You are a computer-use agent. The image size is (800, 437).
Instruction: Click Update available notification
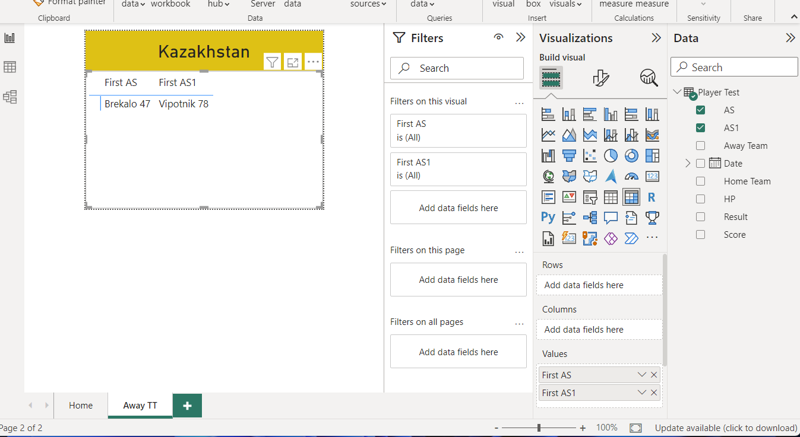pyautogui.click(x=726, y=428)
